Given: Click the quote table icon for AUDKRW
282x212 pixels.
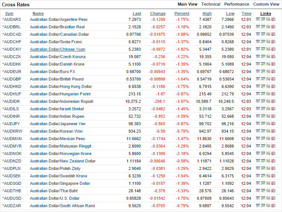Looking at the screenshot, I should [x=258, y=131].
